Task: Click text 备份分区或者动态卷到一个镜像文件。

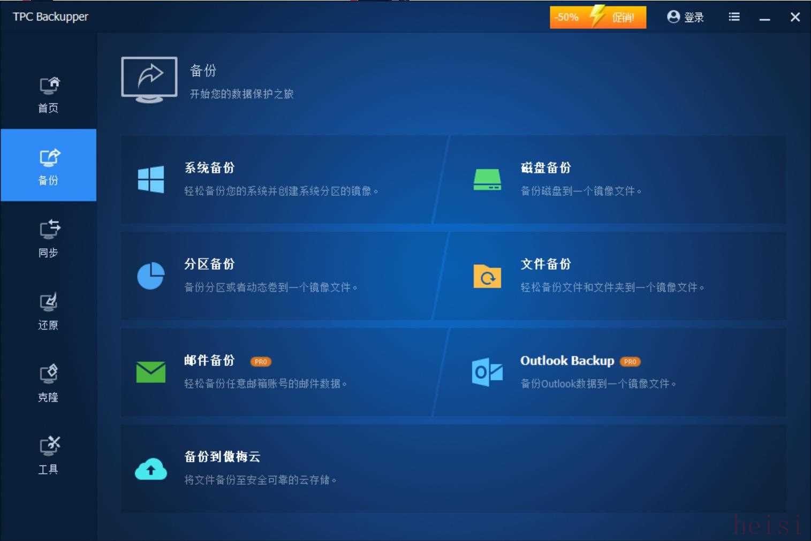Action: pyautogui.click(x=271, y=287)
